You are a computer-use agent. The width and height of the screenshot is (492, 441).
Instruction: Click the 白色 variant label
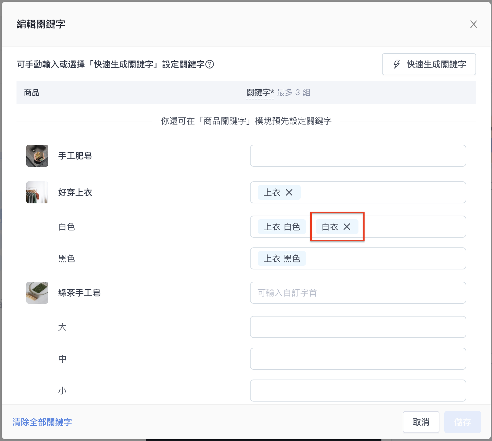pos(67,227)
